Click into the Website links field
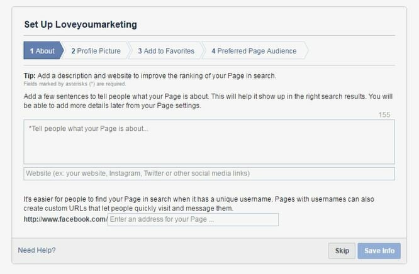Screen dimensions: 419x274 [x=209, y=173]
